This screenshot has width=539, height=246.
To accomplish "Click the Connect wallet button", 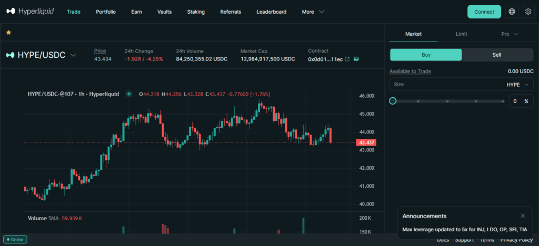I will coord(484,12).
